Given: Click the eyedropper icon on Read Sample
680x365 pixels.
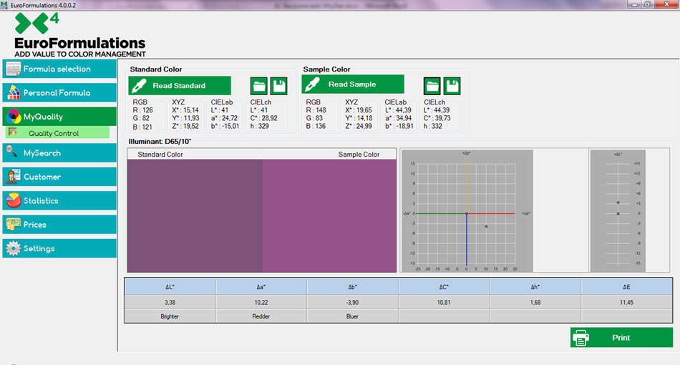Looking at the screenshot, I should [x=312, y=84].
